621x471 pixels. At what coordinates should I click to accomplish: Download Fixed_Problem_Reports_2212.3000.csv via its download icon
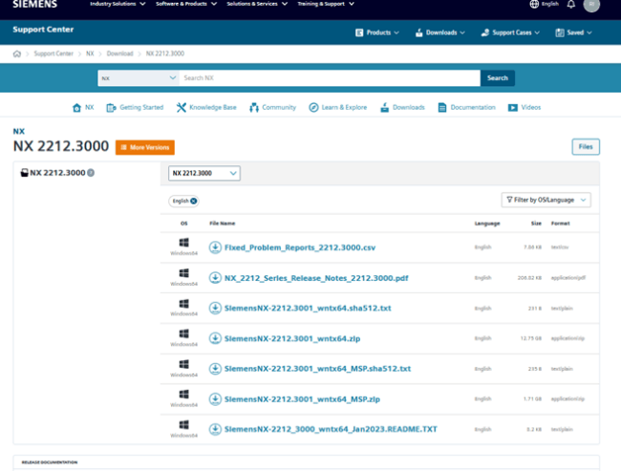[x=215, y=247]
